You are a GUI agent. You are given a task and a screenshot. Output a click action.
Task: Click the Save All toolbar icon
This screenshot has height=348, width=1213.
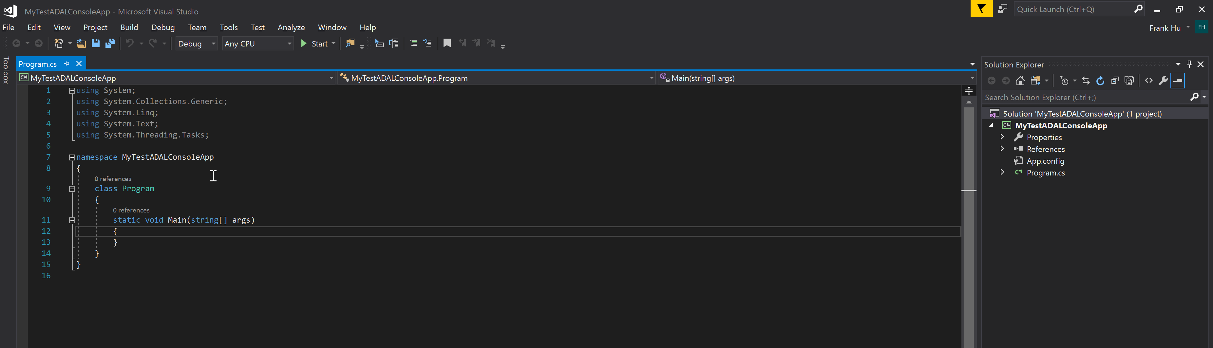[x=110, y=43]
